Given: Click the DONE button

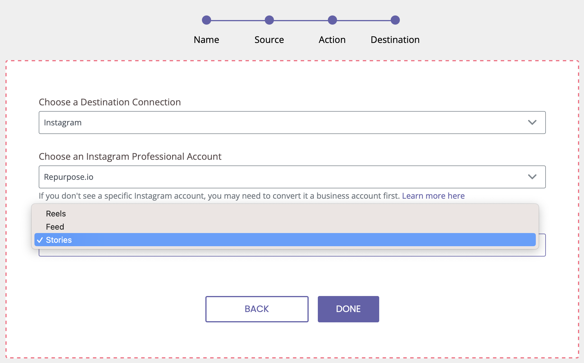Looking at the screenshot, I should coord(348,309).
